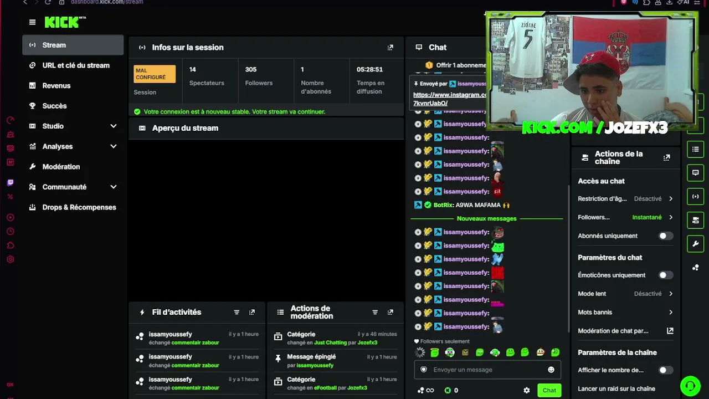Open the green headset support bubble

point(690,386)
